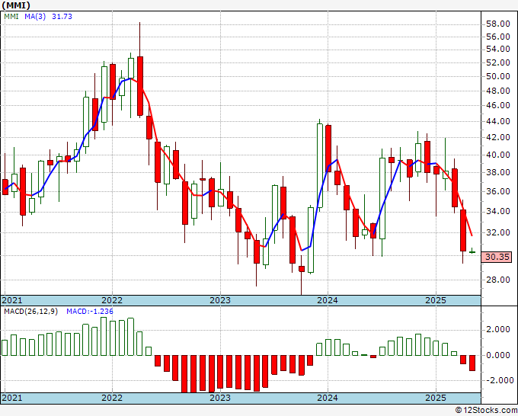Click 2024 on the MACD panel timeline
This screenshot has width=518, height=416.
328,398
